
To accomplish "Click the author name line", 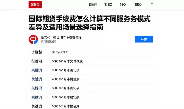I will pyautogui.click(x=61, y=38).
